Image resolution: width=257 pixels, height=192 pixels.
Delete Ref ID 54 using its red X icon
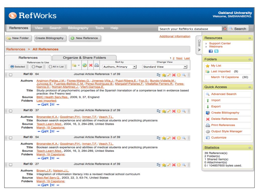(x=174, y=138)
